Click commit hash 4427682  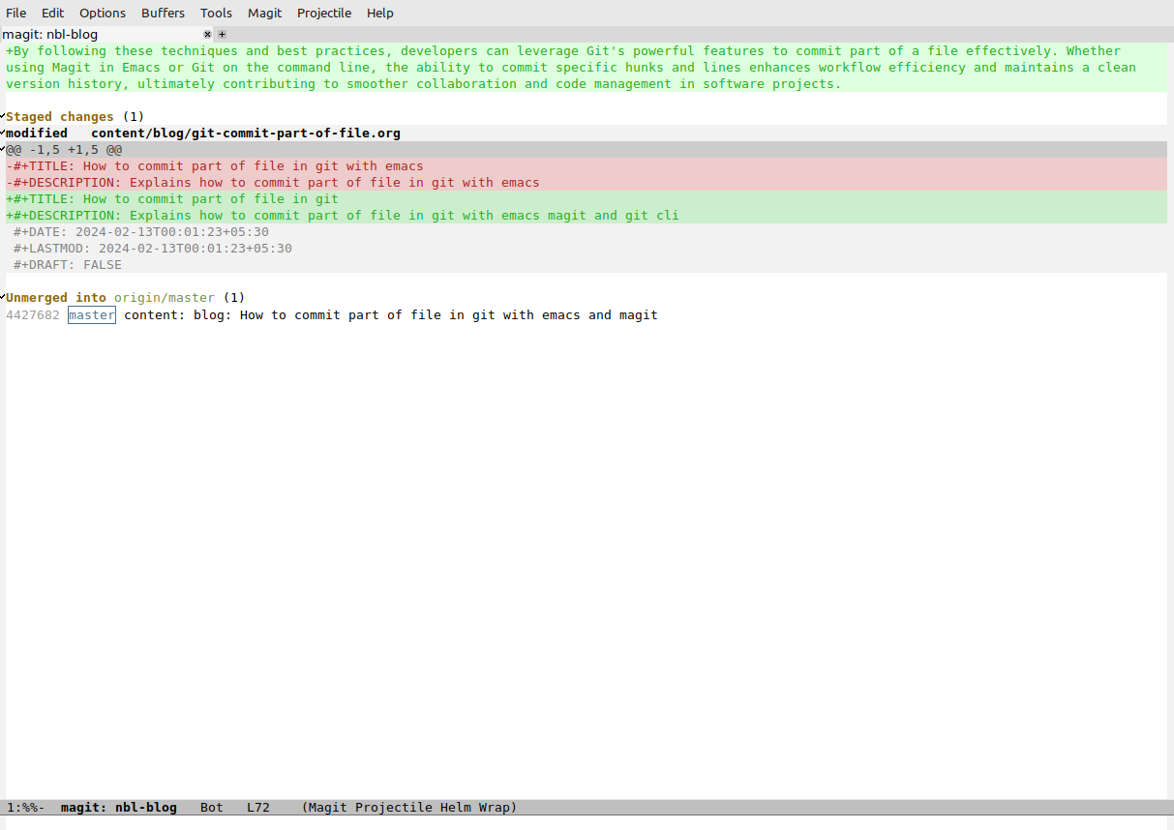coord(33,314)
